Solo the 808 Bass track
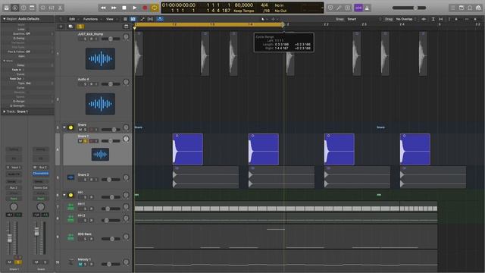 click(86, 239)
